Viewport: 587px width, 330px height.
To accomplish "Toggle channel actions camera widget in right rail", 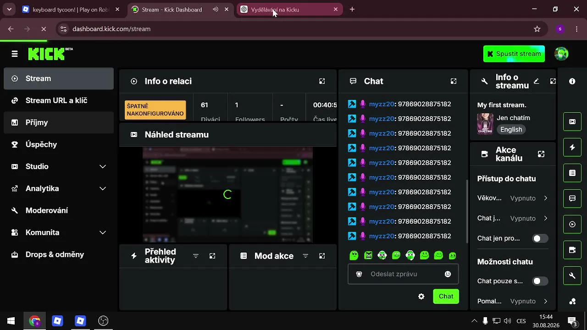I will pyautogui.click(x=572, y=250).
